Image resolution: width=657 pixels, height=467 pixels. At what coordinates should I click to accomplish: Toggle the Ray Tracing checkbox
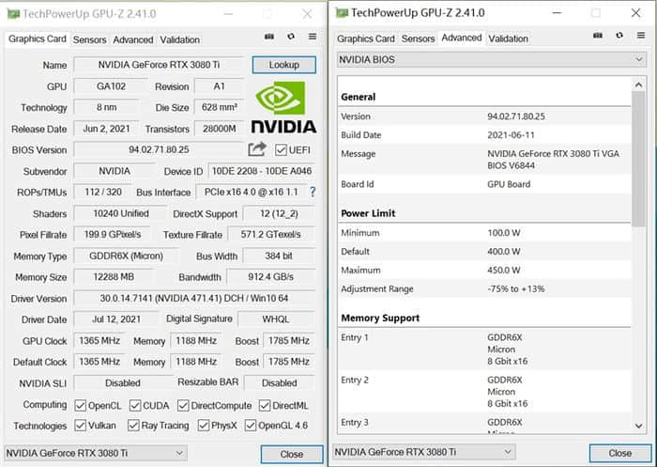[133, 426]
